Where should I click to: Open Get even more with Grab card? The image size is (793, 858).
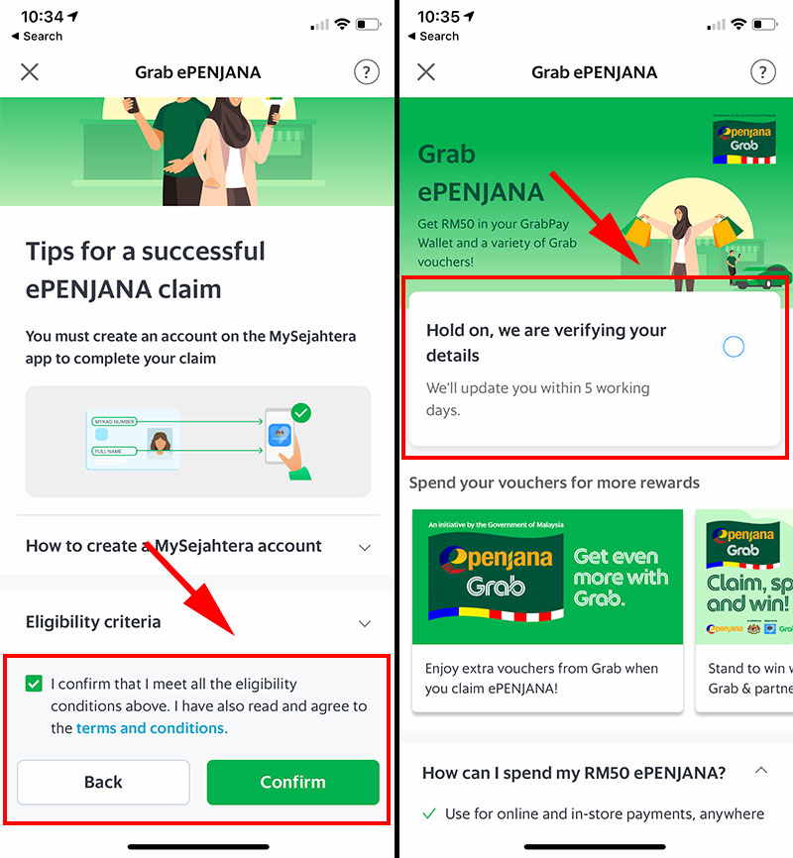pyautogui.click(x=547, y=610)
